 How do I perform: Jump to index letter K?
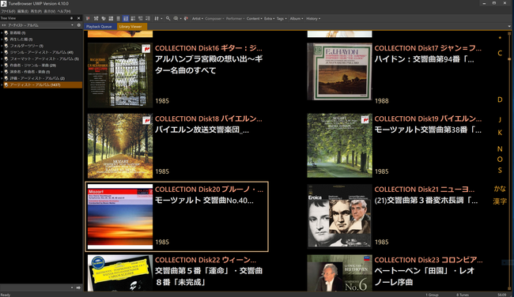tap(500, 133)
